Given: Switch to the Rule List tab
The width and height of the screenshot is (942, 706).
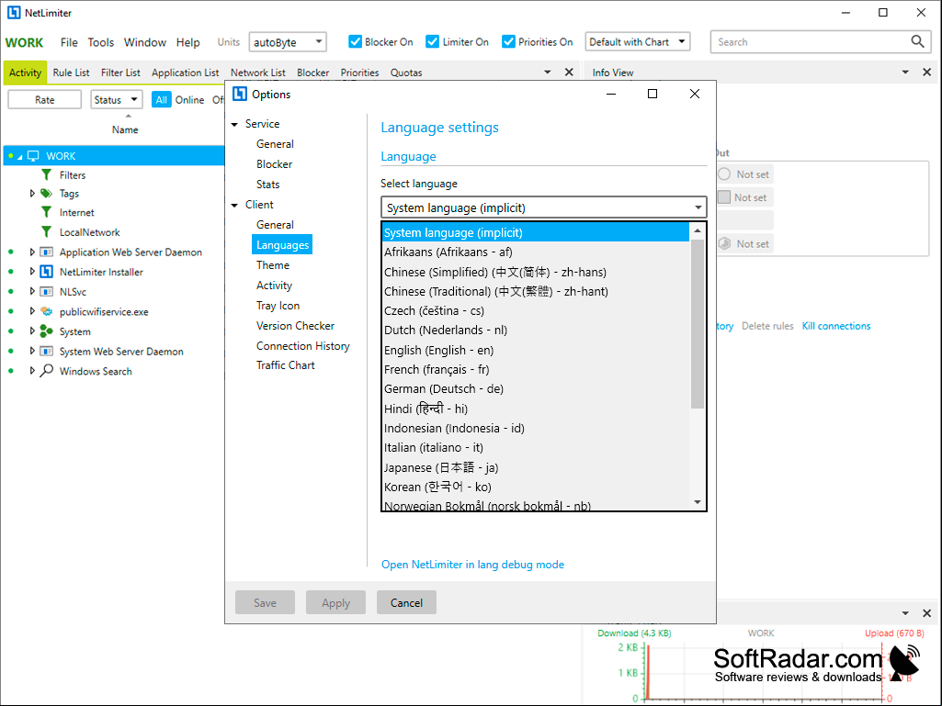Looking at the screenshot, I should click(x=71, y=73).
